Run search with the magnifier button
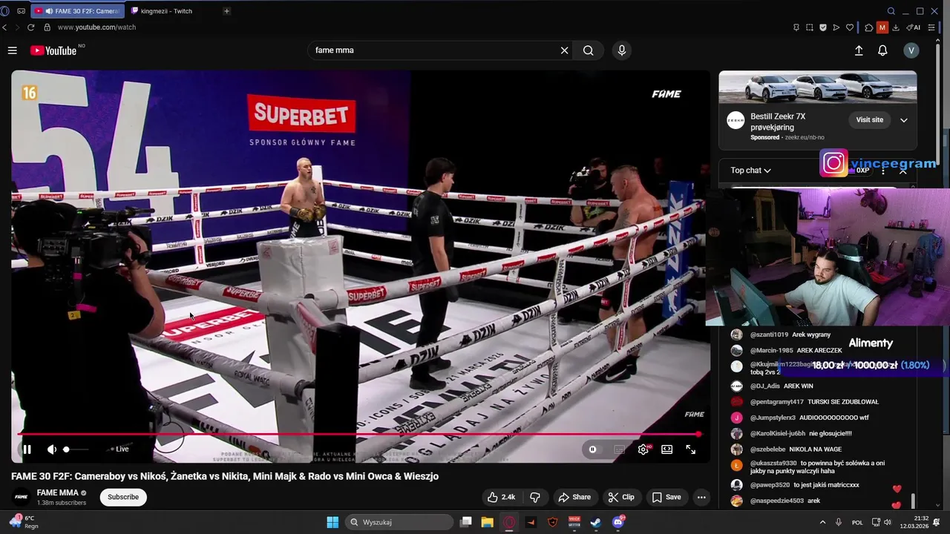This screenshot has height=534, width=950. [x=588, y=50]
